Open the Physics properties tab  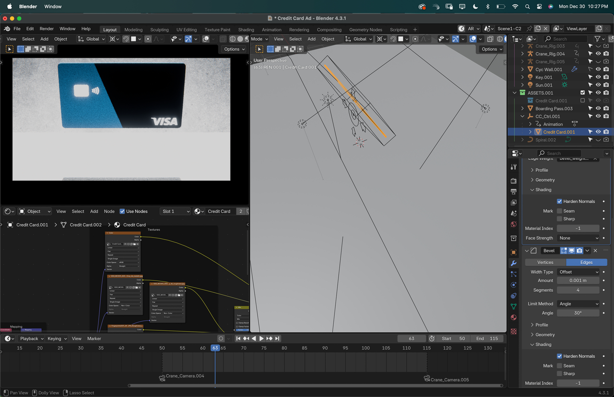(x=514, y=285)
